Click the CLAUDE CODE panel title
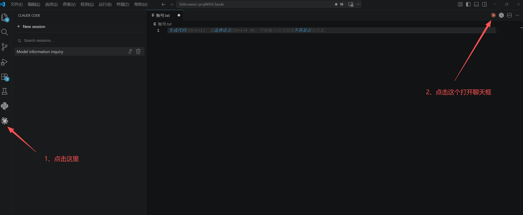This screenshot has height=215, width=523. pos(29,16)
